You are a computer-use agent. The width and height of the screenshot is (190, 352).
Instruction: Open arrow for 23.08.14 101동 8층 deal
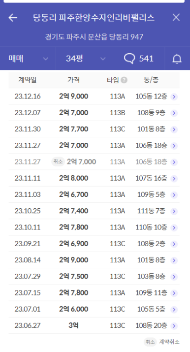174,260
